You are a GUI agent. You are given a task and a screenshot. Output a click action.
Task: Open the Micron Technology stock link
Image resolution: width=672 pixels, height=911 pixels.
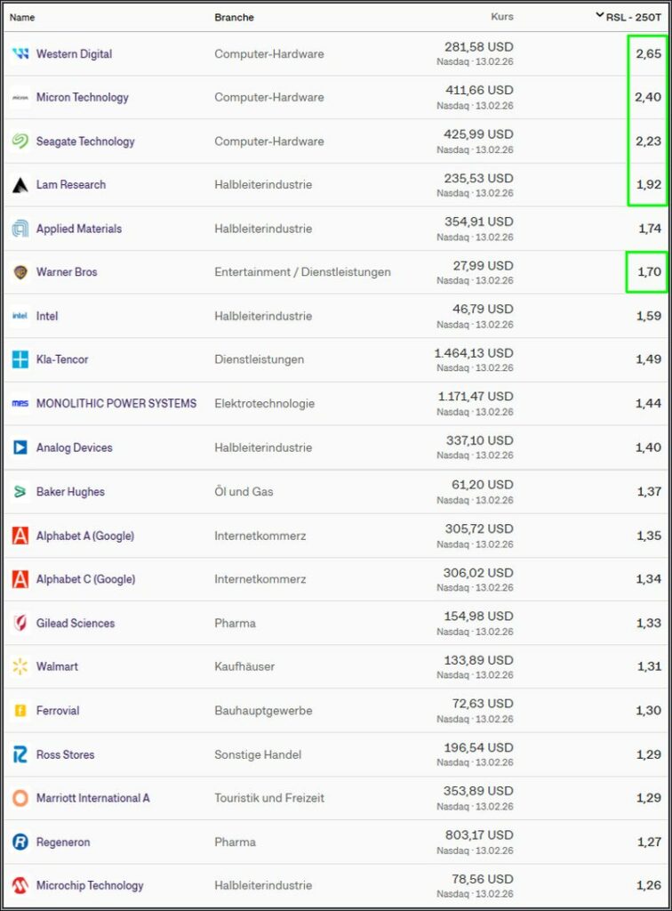[83, 98]
